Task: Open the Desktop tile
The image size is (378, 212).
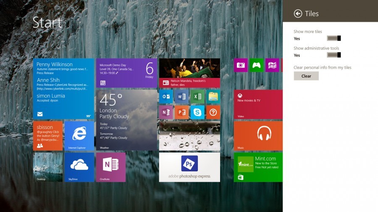Action: 48,167
